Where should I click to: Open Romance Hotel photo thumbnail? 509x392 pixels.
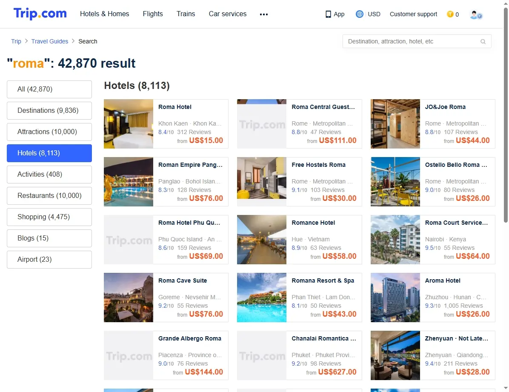(262, 239)
